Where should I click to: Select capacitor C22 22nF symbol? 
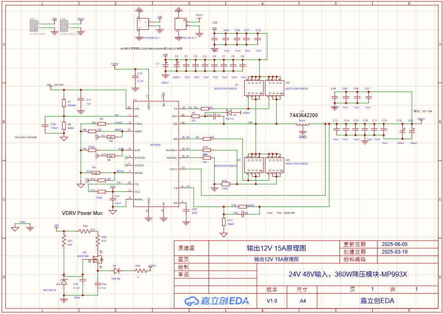click(x=186, y=210)
